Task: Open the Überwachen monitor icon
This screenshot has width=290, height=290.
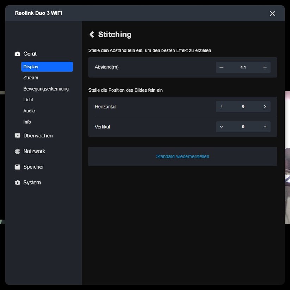Action: point(17,135)
